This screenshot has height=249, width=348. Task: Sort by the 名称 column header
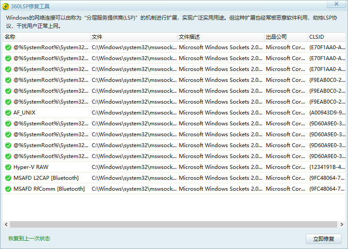coord(47,37)
